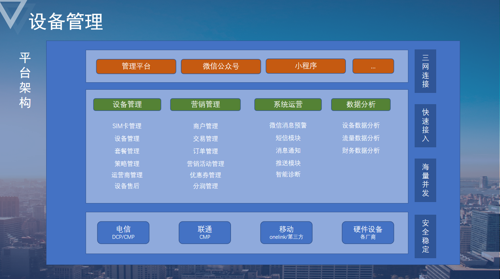The width and height of the screenshot is (500, 279).
Task: Click the 移动 onelink/第三方 box
Action: point(286,232)
